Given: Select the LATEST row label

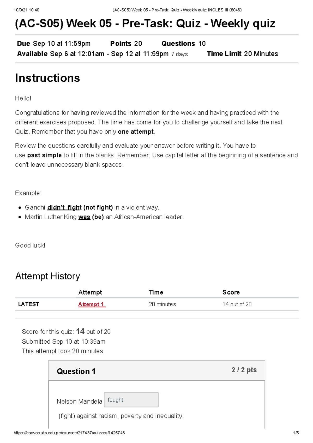Looking at the screenshot, I should pos(29,304).
